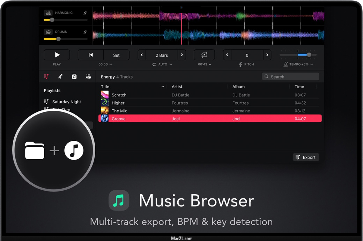Expand the AUTO loop mode dropdown
Viewport: 363px width, 241px height.
tap(162, 64)
